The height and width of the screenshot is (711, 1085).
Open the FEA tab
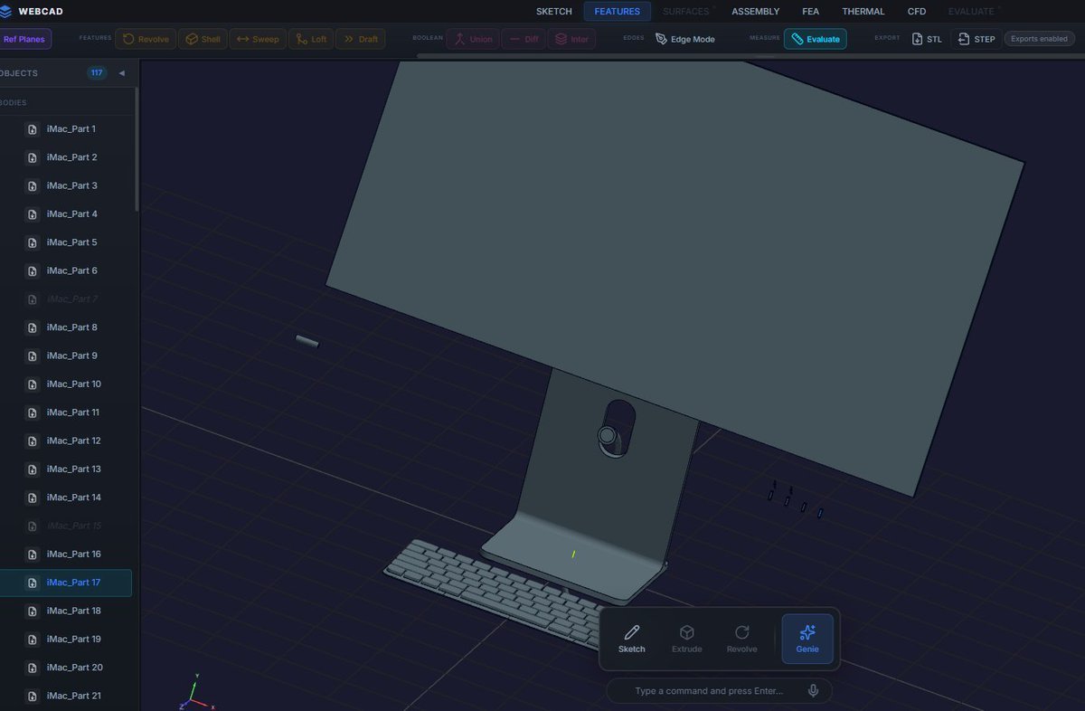pos(810,12)
